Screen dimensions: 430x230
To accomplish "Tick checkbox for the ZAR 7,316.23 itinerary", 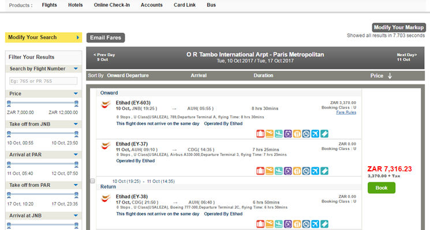I will (x=93, y=181).
